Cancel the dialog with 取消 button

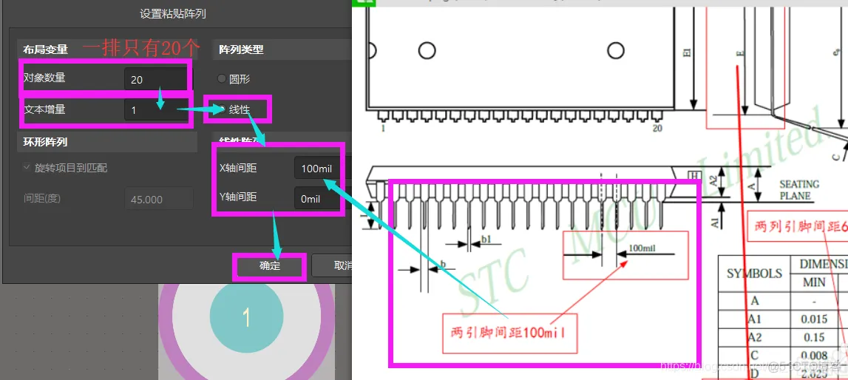(x=332, y=266)
